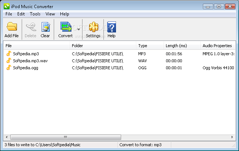Click the '3 files to write to' status text

pos(42,145)
